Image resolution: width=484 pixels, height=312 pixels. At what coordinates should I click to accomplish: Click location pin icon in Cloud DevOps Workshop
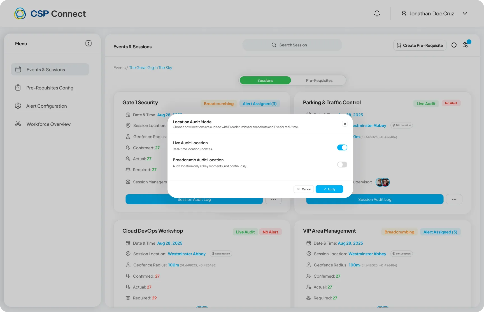click(x=128, y=254)
